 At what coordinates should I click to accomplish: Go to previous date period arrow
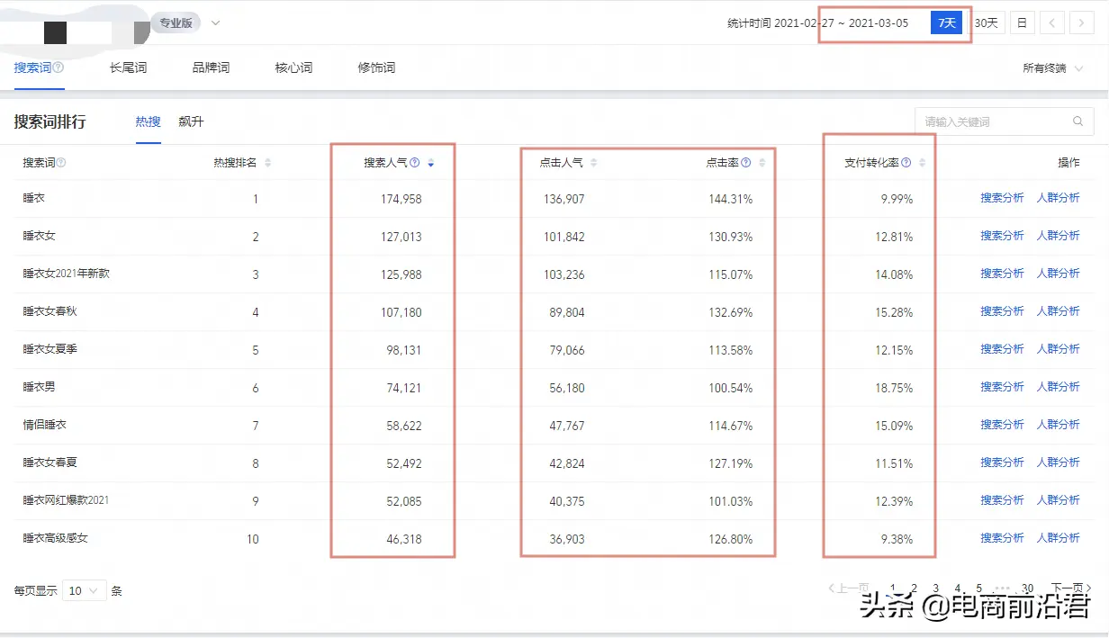point(1052,22)
